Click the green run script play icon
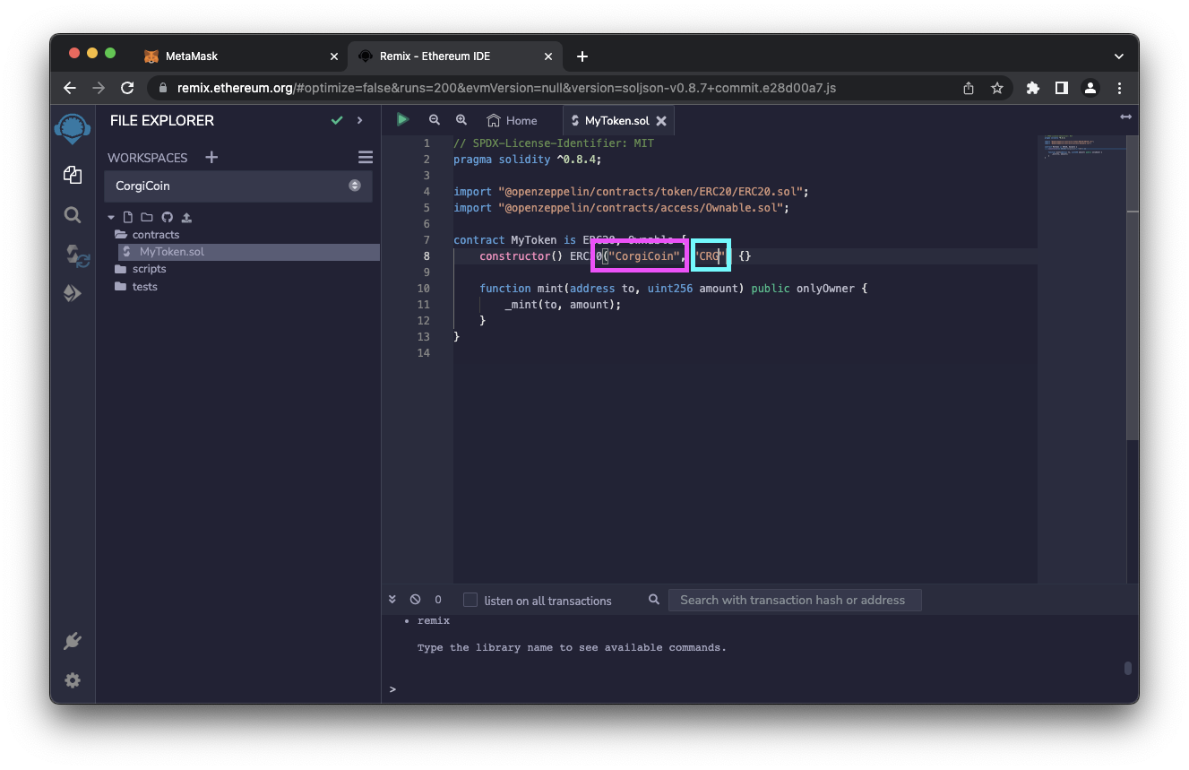 [403, 119]
